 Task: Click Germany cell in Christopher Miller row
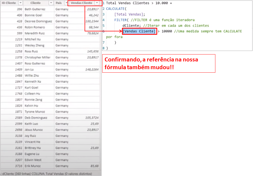point(62,57)
